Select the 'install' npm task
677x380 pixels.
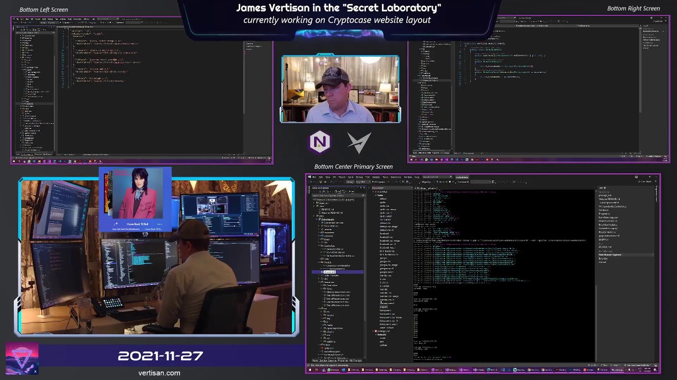click(382, 338)
